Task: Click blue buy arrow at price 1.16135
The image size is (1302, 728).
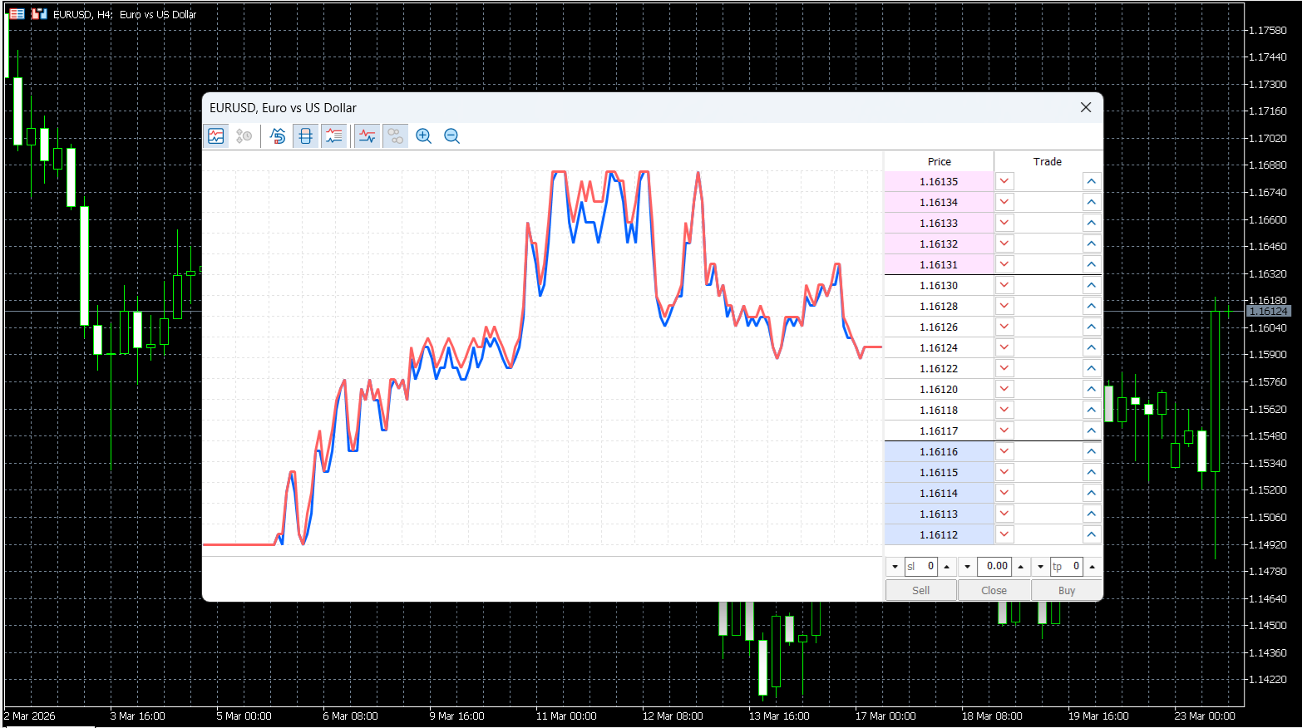Action: click(1092, 181)
